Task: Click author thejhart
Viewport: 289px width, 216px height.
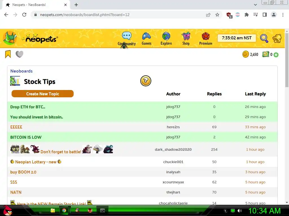Action: pyautogui.click(x=173, y=192)
